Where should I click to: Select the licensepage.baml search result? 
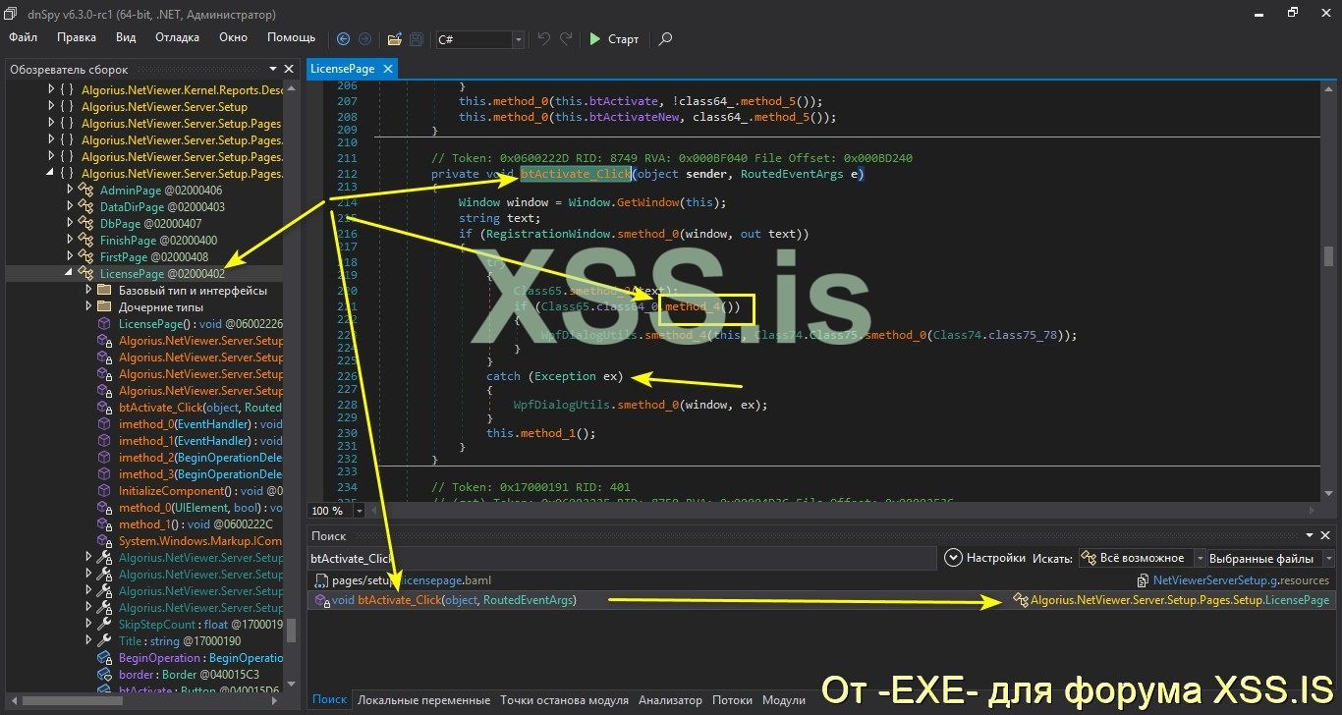click(819, 580)
